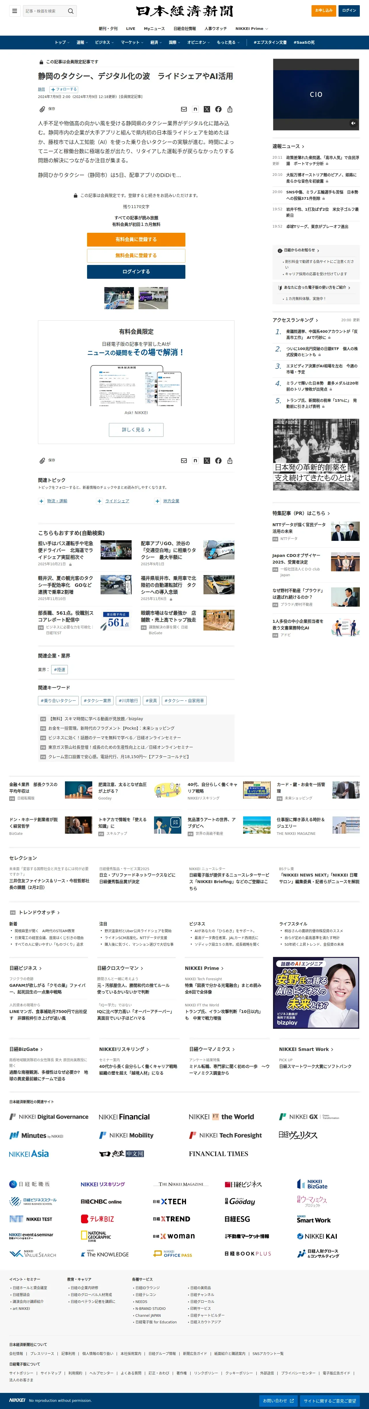Open the FINANCIAL TIMES logo link

pyautogui.click(x=219, y=1154)
